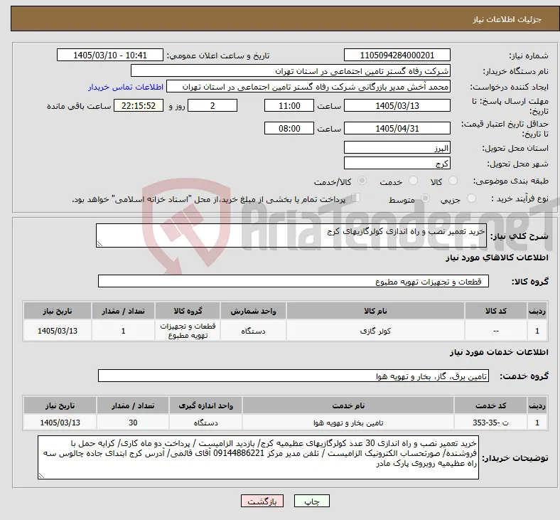Click the goods row date cell 1405/03/13
This screenshot has height=520, width=560.
coord(58,331)
